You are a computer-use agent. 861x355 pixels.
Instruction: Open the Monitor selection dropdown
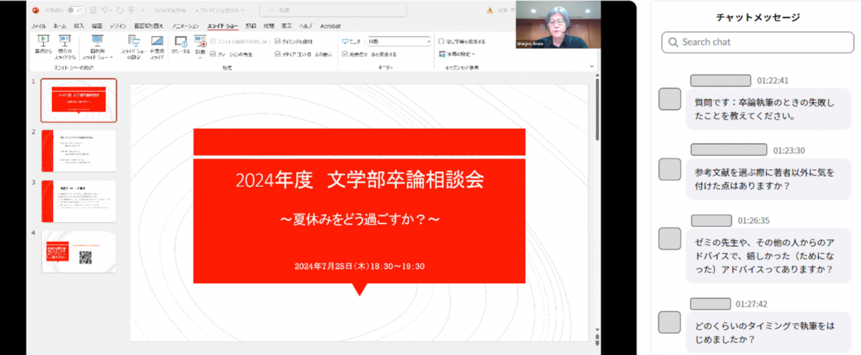point(428,42)
